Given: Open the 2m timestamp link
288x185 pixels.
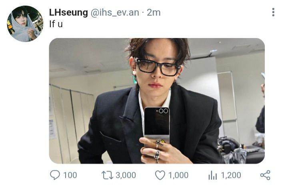Looking at the screenshot, I should [154, 12].
